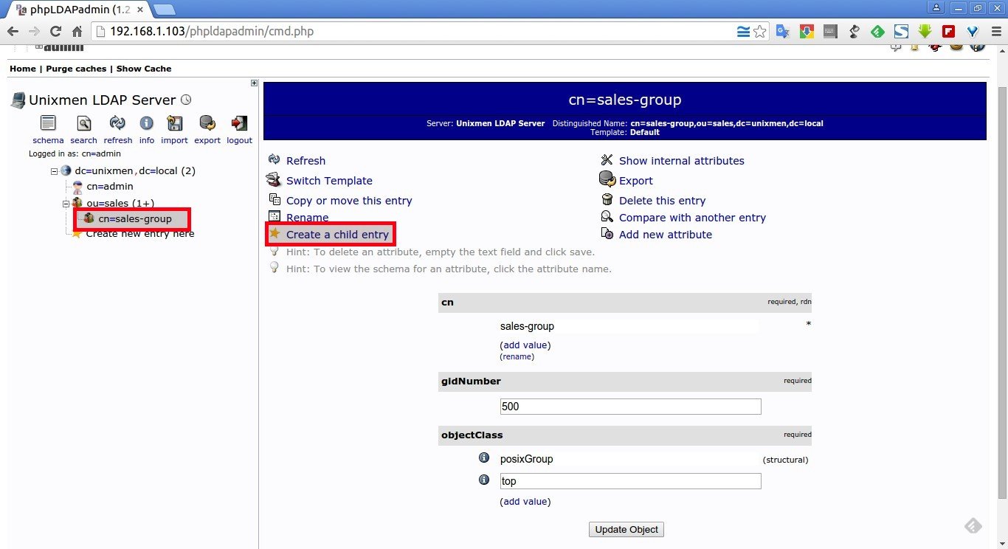The width and height of the screenshot is (1008, 549).
Task: Click the Show internal attributes link
Action: click(x=682, y=161)
